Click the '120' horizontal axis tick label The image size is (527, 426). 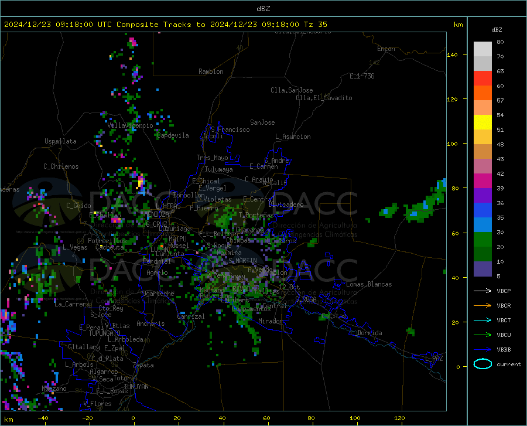tap(399, 418)
